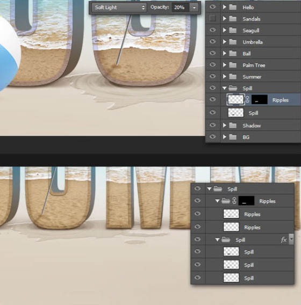
Task: Collapse the top-level Spill group in lower panel
Action: click(209, 188)
